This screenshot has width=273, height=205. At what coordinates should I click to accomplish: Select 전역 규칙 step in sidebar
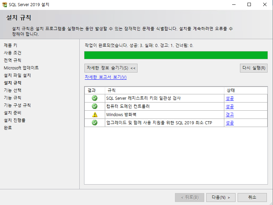point(13,60)
